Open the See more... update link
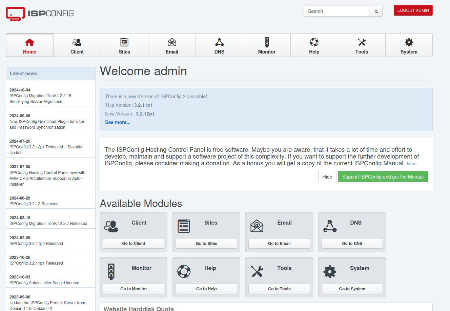450x311 pixels. (x=118, y=122)
